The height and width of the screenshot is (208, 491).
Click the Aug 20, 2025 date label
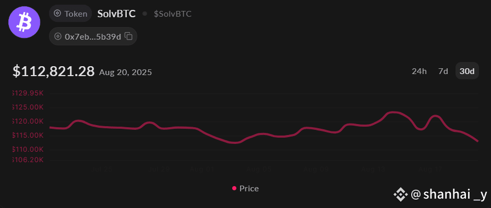coord(125,72)
